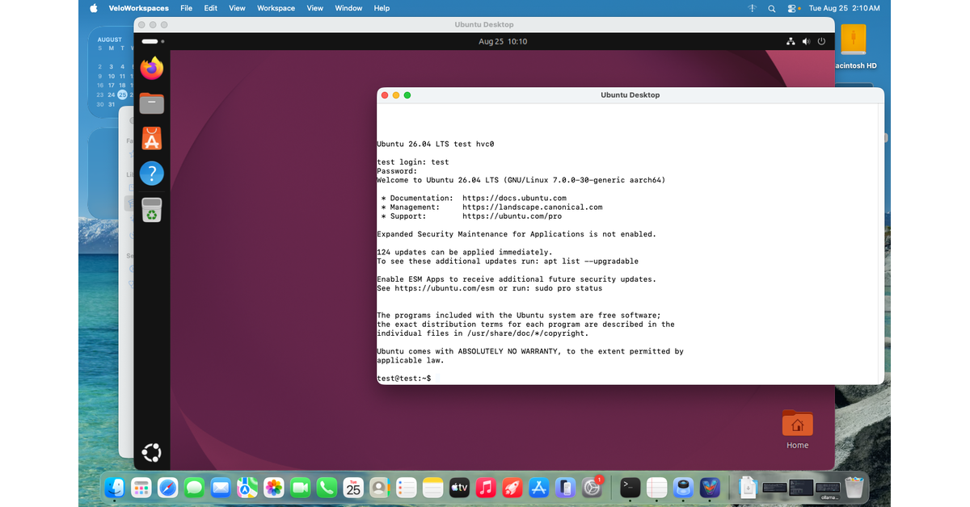This screenshot has width=970, height=507.
Task: Open Contacts in the Dock
Action: [x=379, y=487]
